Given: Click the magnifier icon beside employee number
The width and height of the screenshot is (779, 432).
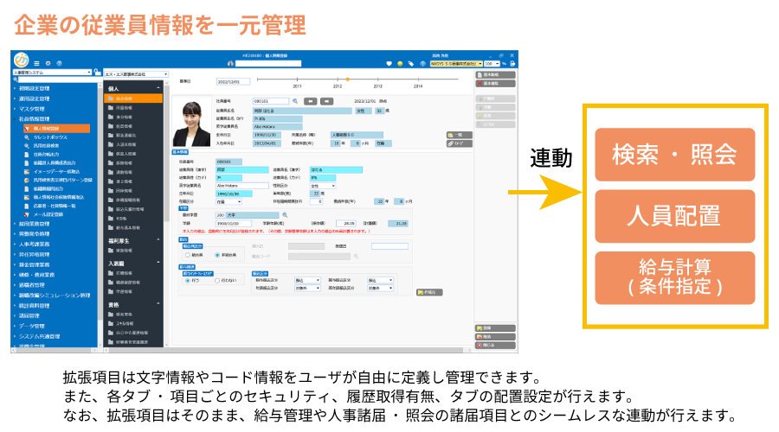Looking at the screenshot, I should 294,101.
